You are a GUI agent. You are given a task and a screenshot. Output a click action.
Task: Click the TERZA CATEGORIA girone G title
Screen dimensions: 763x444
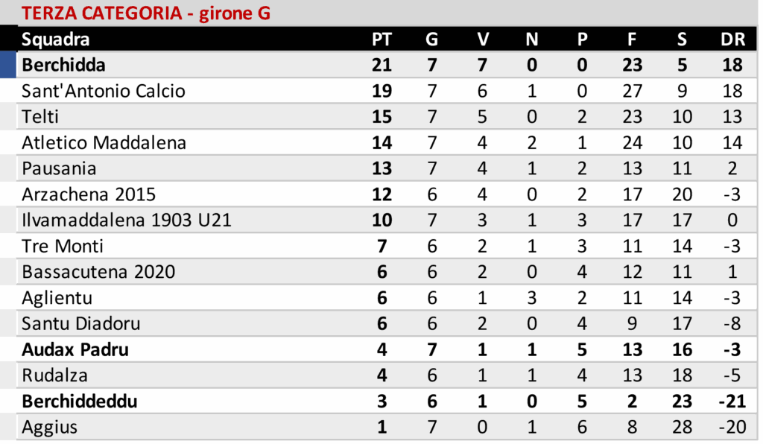tap(146, 13)
